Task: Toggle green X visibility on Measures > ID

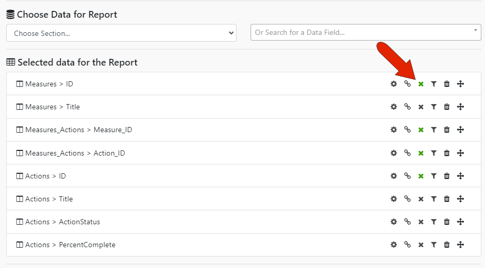Action: click(421, 84)
